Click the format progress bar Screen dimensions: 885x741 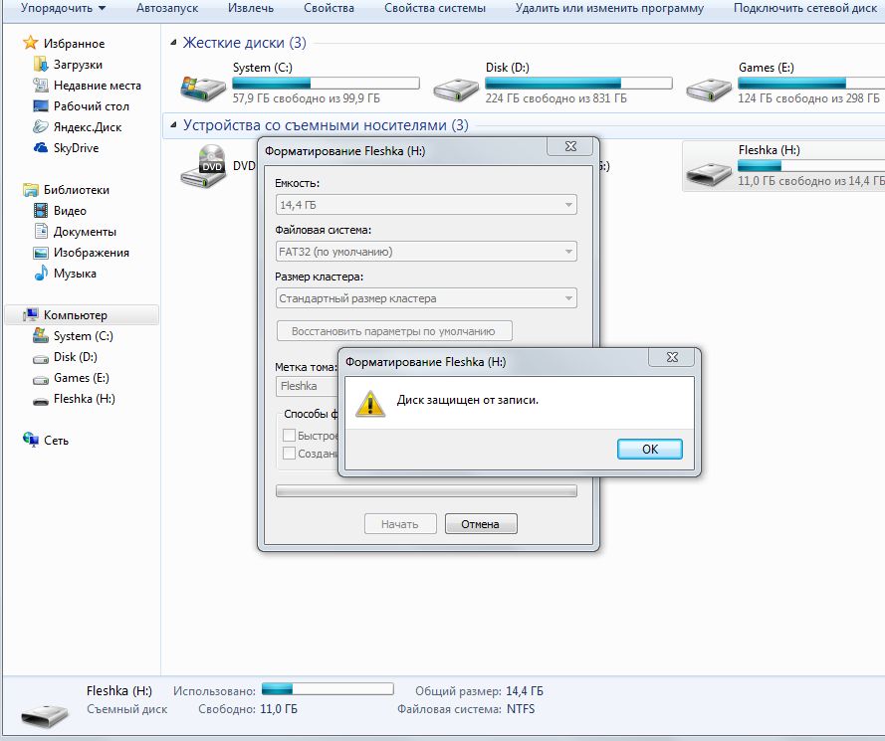click(x=426, y=491)
